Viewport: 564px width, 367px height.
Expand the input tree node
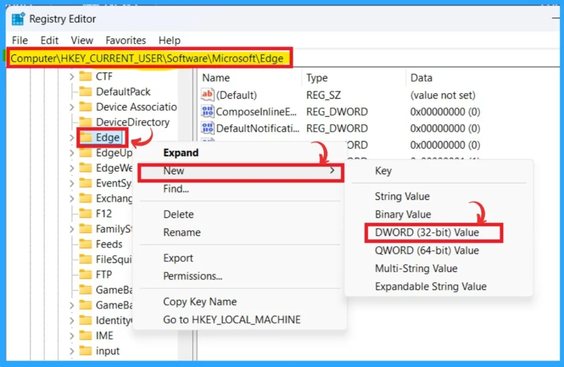pos(72,351)
